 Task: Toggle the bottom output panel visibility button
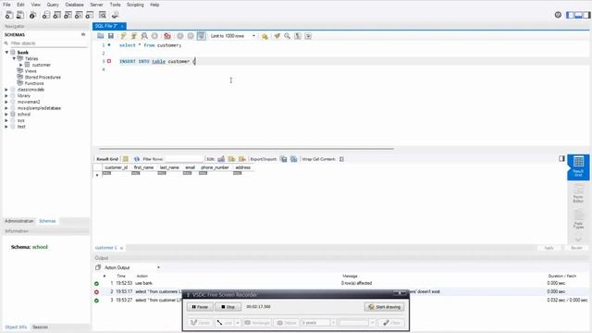click(578, 15)
